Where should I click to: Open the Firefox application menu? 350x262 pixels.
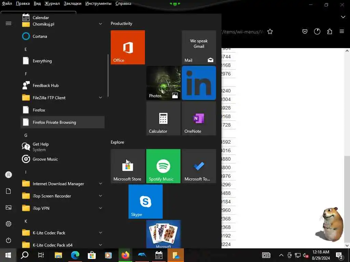click(x=342, y=31)
